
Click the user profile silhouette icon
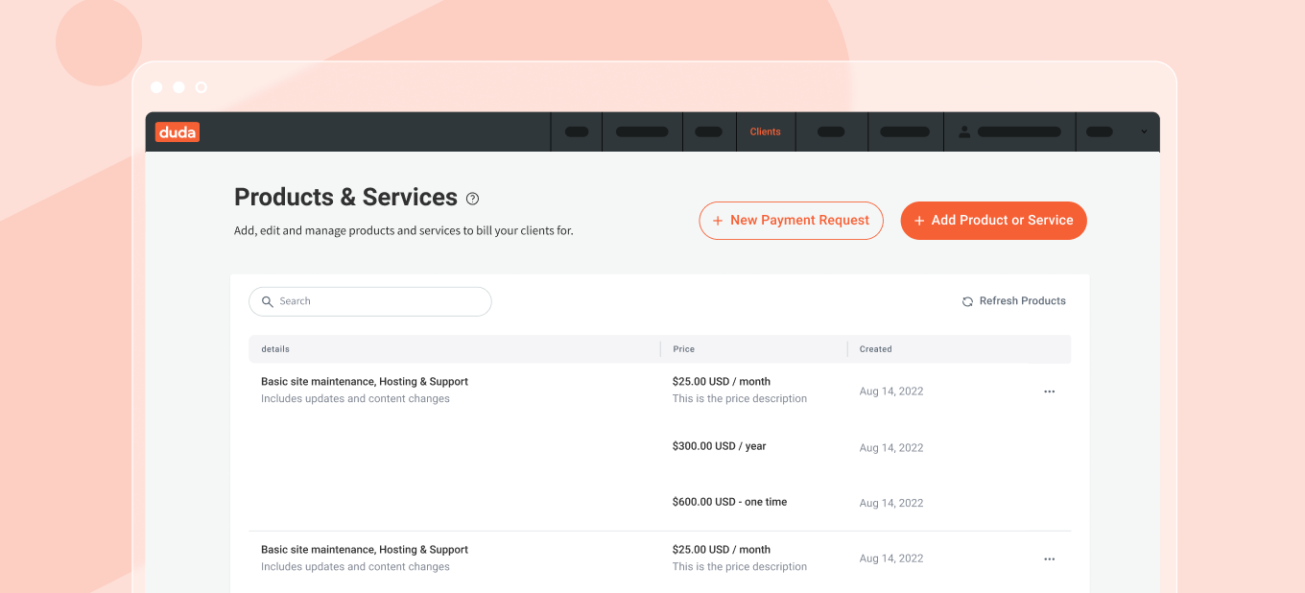[x=964, y=132]
